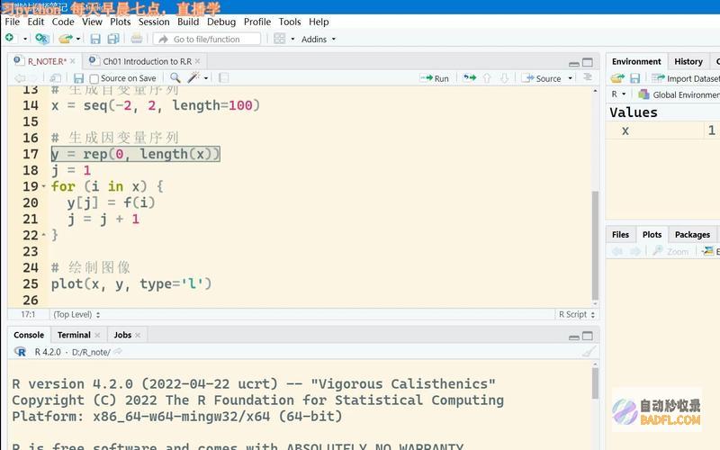Go to next section down arrow
This screenshot has width=720, height=450.
504,78
